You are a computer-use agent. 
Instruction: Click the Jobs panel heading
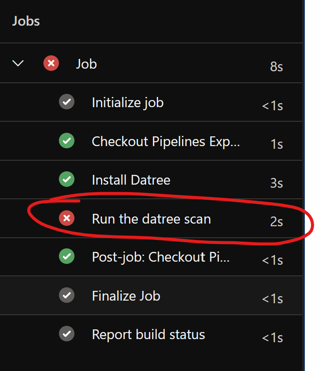click(x=26, y=21)
